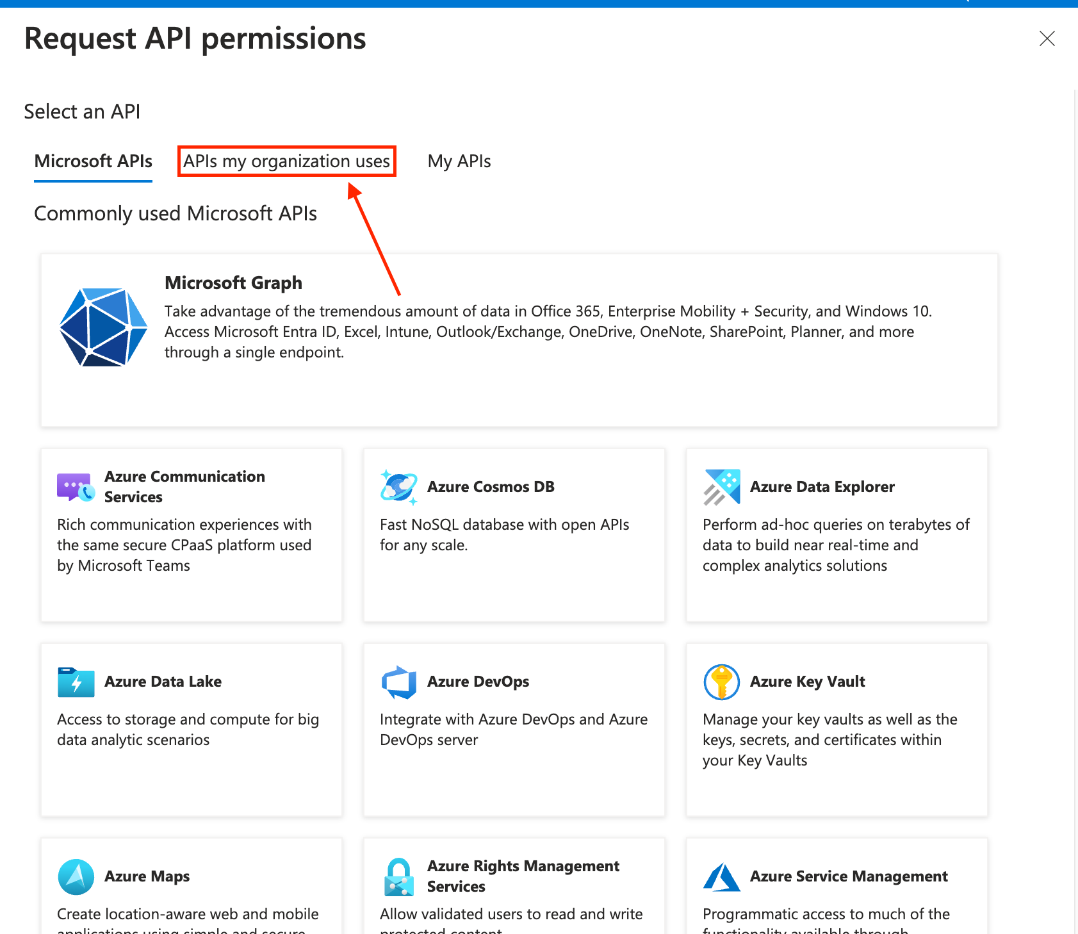Open the Azure DevOps heading
This screenshot has width=1078, height=934.
[478, 682]
